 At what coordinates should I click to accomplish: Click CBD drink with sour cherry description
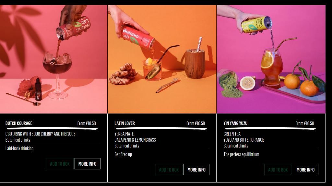[x=41, y=134]
